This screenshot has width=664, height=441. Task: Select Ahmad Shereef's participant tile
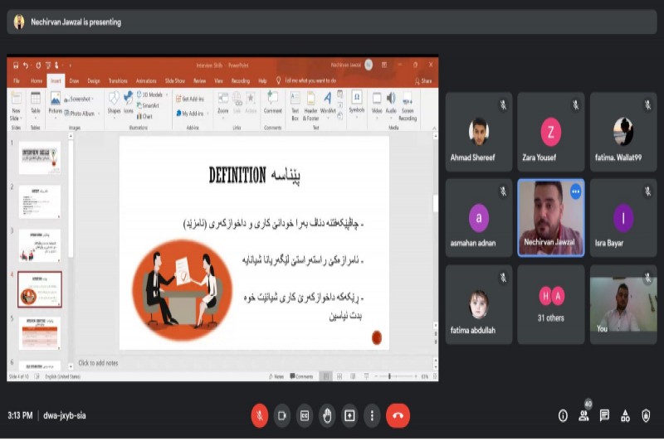click(x=478, y=133)
